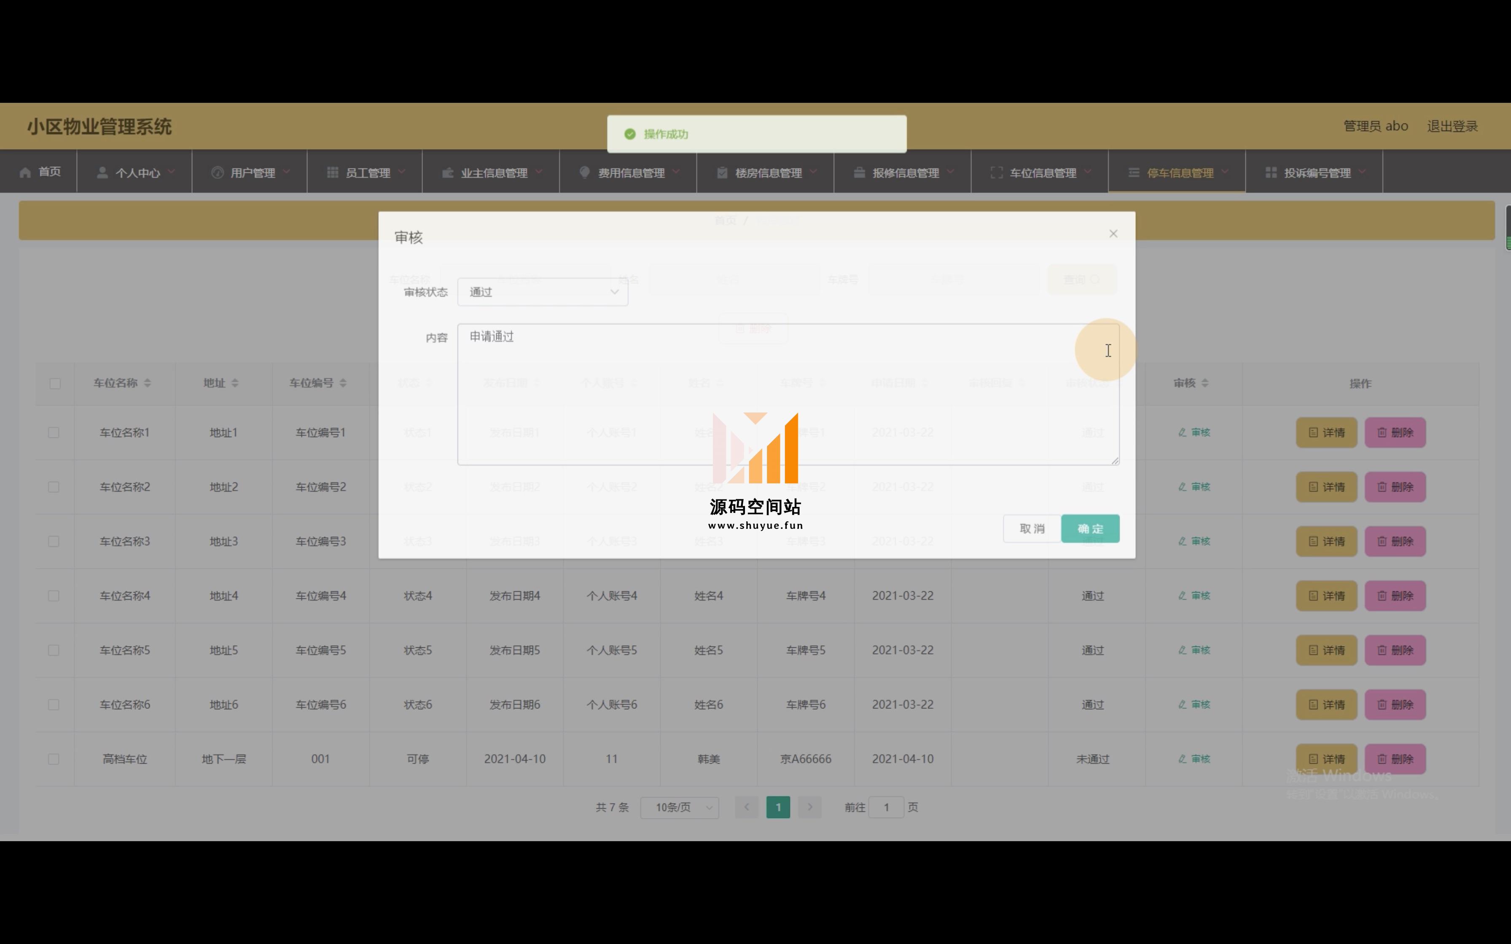Open the 审核状态 dropdown showing 通过
Image resolution: width=1511 pixels, height=944 pixels.
[x=543, y=292]
